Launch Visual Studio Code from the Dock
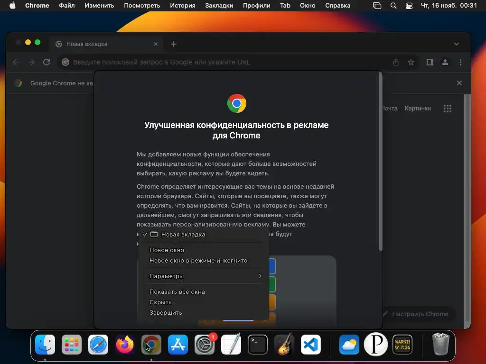 (x=311, y=345)
